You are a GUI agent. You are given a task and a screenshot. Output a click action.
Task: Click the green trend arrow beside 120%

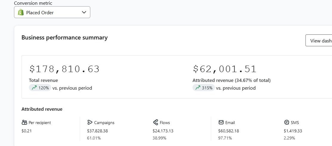click(34, 88)
